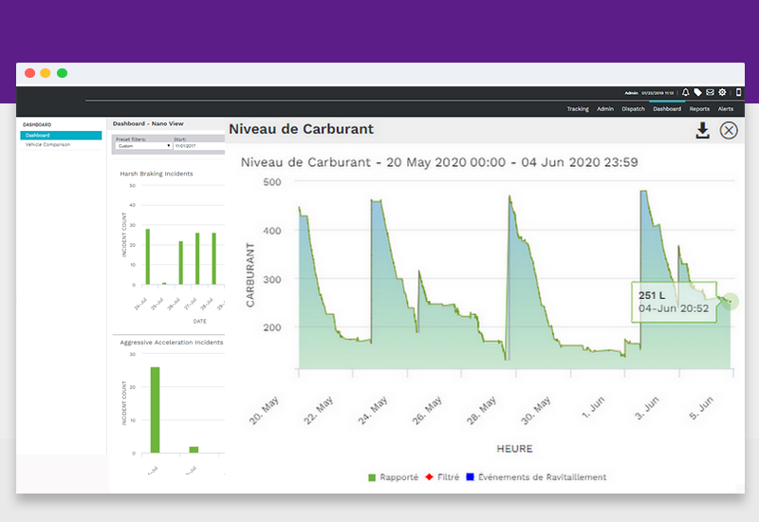This screenshot has height=522, width=759.
Task: Click the red Filtré diamond marker
Action: click(x=429, y=477)
